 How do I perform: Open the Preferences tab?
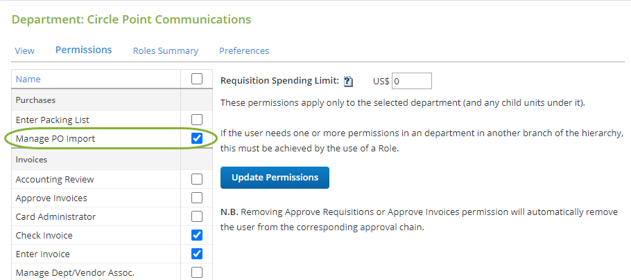(244, 51)
